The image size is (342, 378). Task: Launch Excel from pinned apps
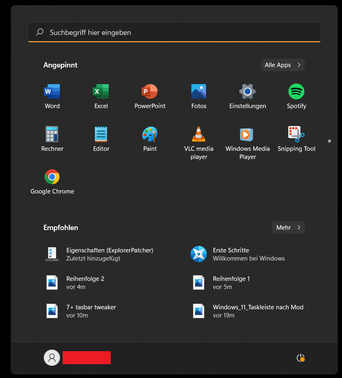[101, 92]
